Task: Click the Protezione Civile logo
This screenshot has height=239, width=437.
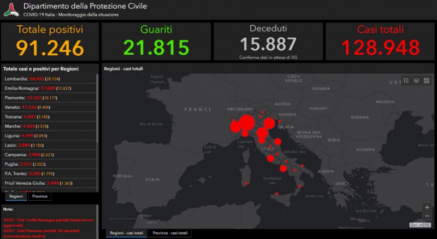Action: [x=11, y=9]
